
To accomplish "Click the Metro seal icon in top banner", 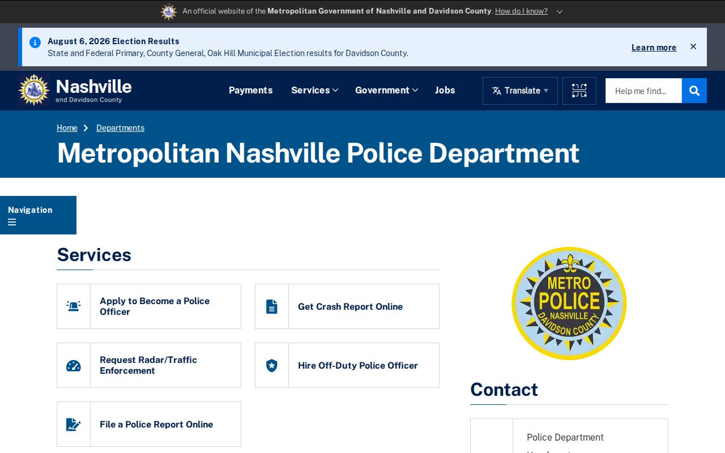I will 169,11.
